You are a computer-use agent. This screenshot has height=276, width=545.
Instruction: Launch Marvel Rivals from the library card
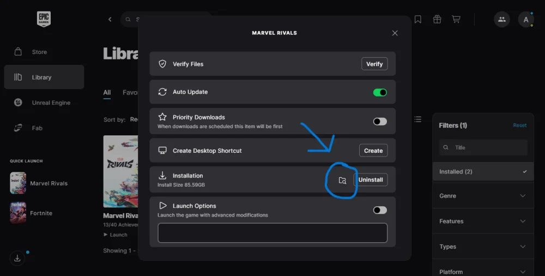116,235
